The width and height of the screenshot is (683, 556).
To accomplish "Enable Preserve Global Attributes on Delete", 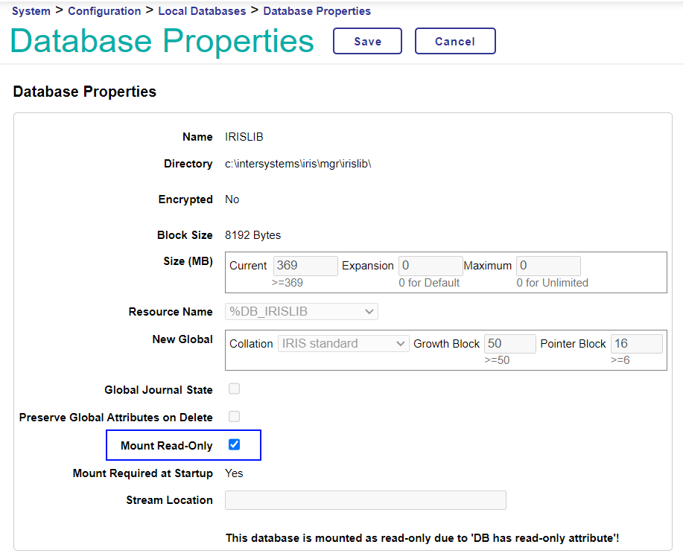I will [235, 417].
